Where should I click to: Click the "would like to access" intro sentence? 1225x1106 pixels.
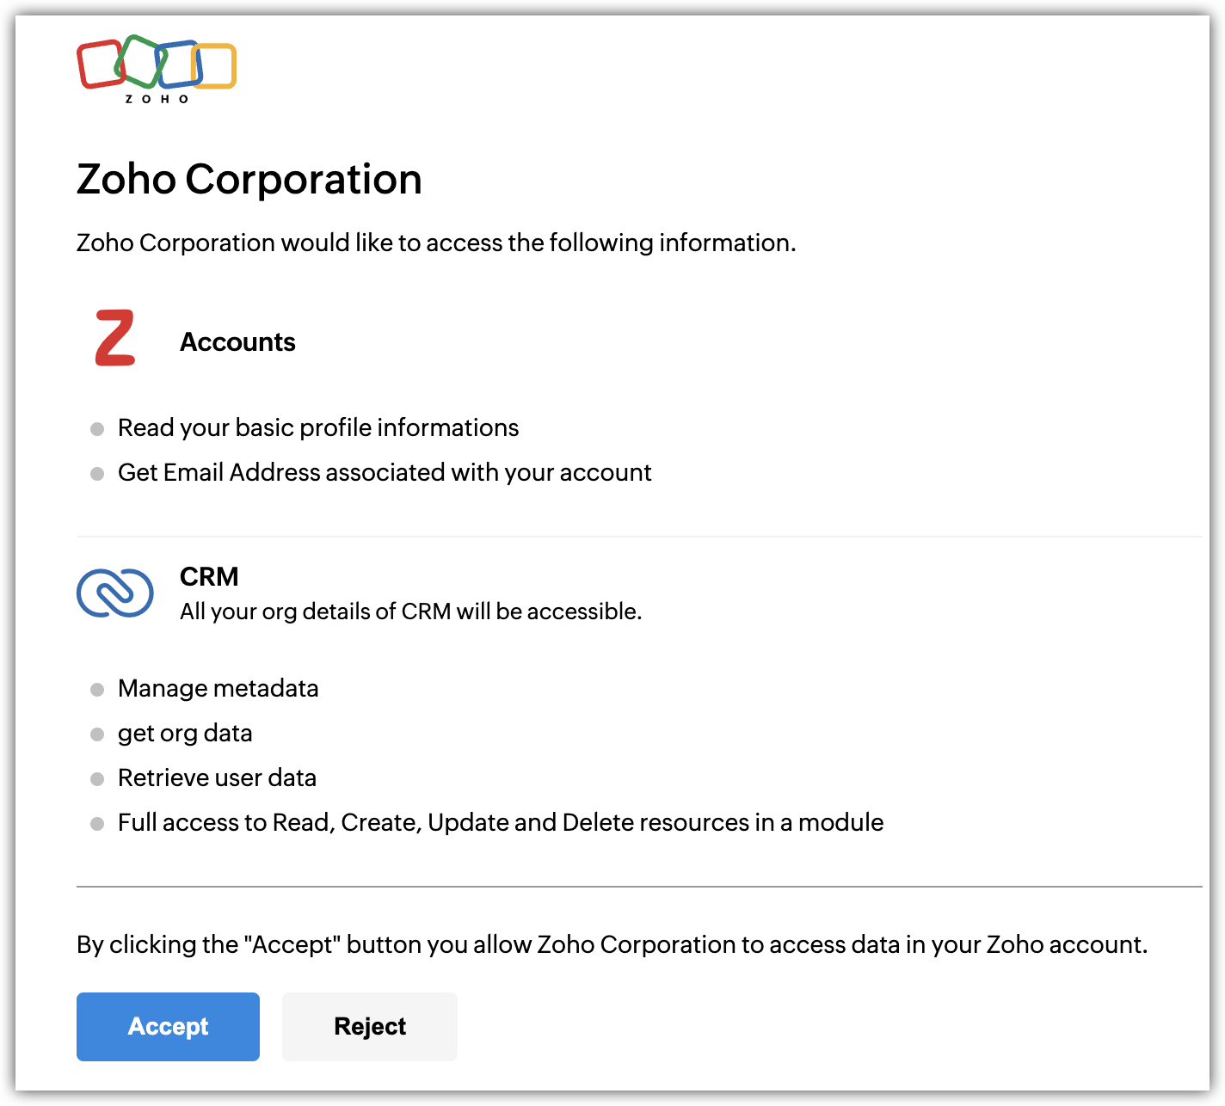(x=436, y=243)
